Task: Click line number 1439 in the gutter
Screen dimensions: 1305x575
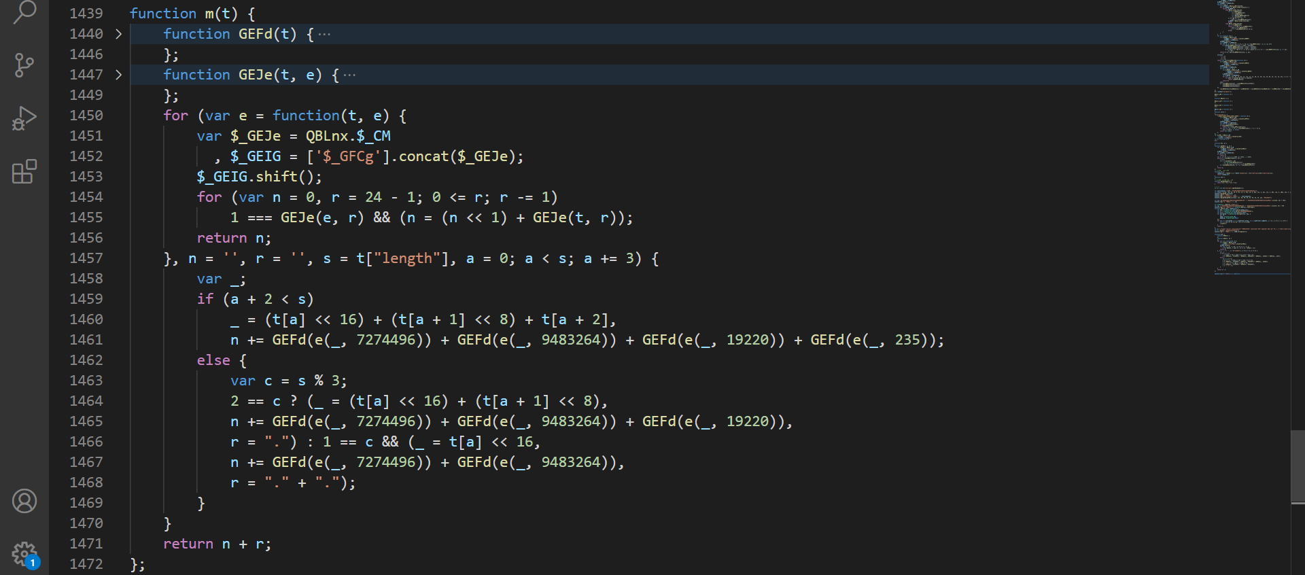Action: coord(86,14)
